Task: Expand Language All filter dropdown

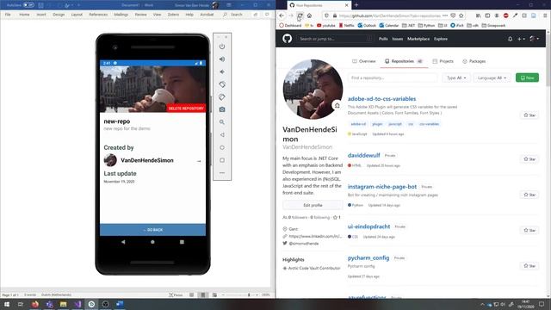Action: (492, 77)
